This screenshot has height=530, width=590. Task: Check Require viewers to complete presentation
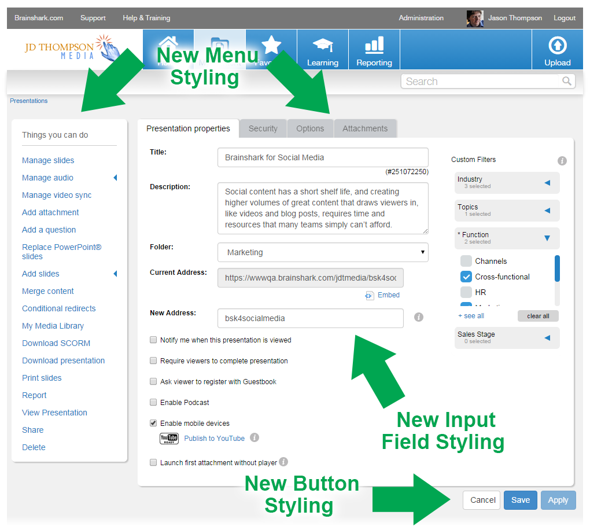click(153, 360)
